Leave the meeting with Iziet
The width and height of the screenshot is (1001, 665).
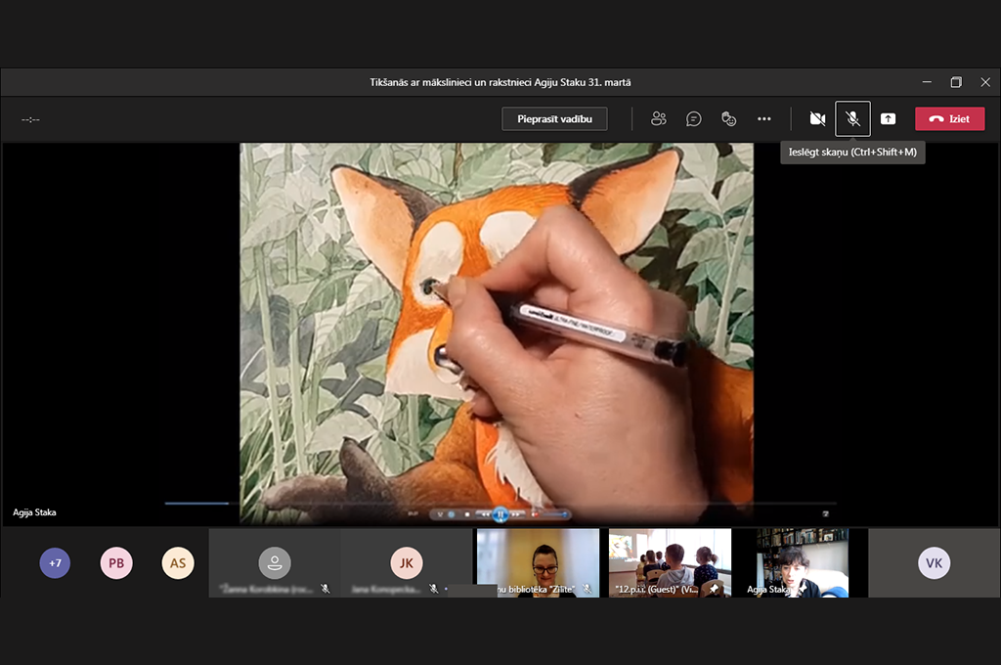(950, 118)
